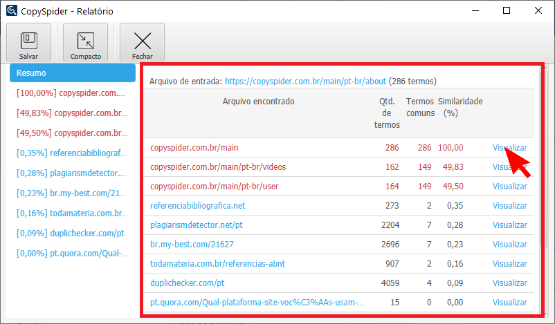
Task: Open [0,00%] pt.quora.com sidebar entry
Action: coord(72,254)
